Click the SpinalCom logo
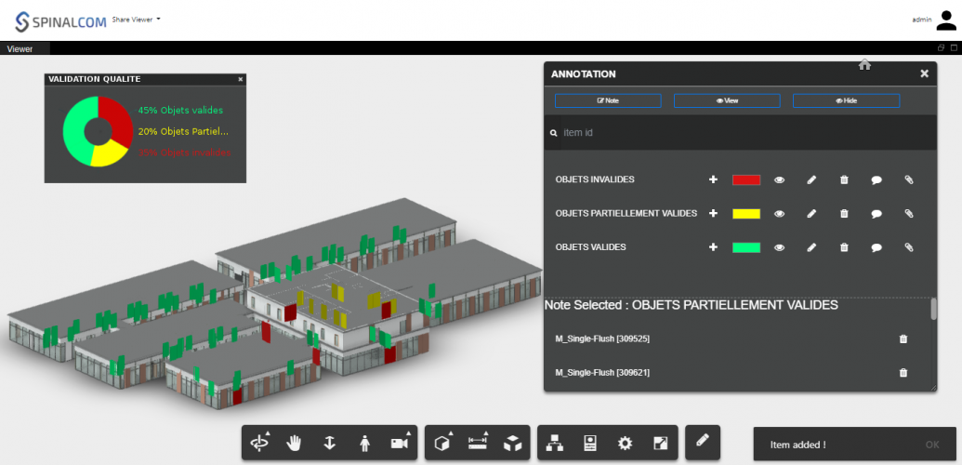The height and width of the screenshot is (465, 962). click(60, 21)
